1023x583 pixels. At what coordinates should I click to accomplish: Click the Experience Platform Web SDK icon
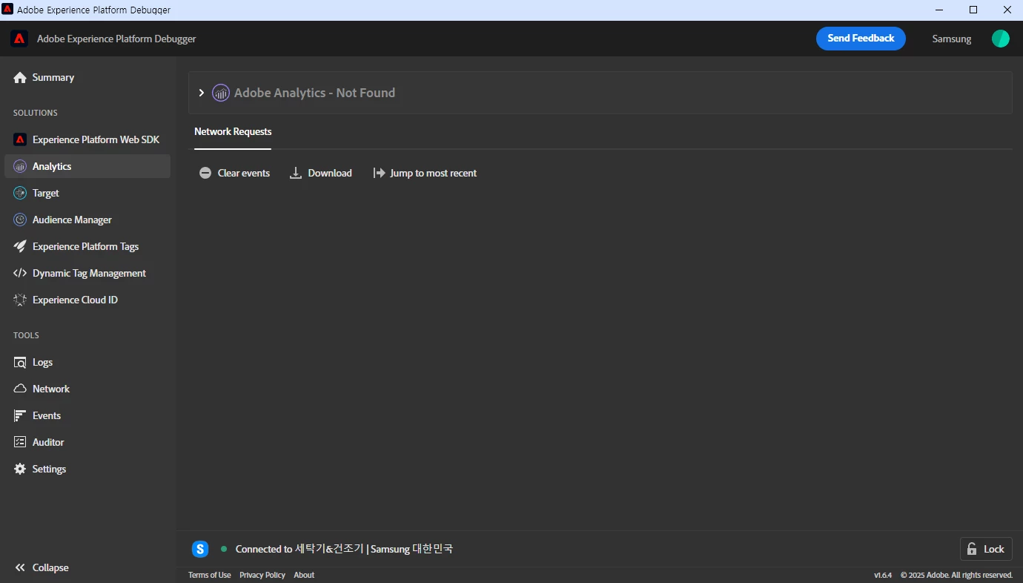click(x=20, y=139)
